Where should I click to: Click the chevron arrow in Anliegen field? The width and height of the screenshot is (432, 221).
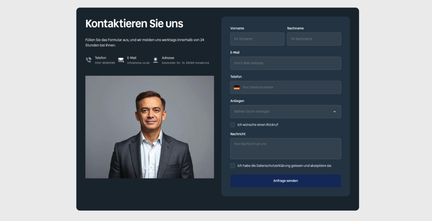(334, 112)
